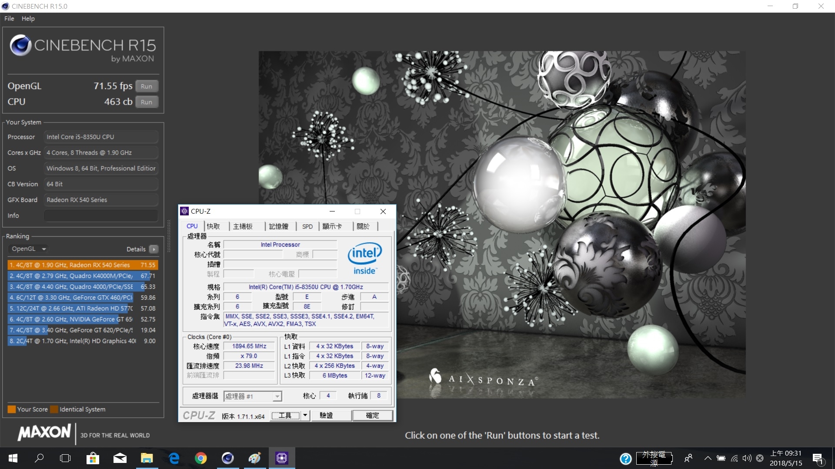
Task: Click the CPU-Z title bar icon
Action: point(184,211)
